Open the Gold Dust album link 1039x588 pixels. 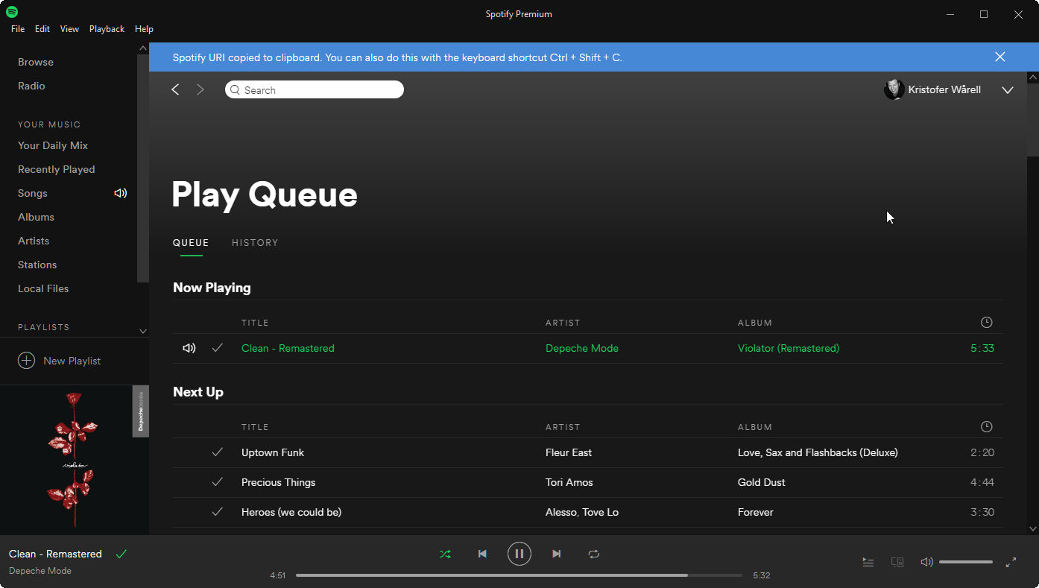click(762, 482)
